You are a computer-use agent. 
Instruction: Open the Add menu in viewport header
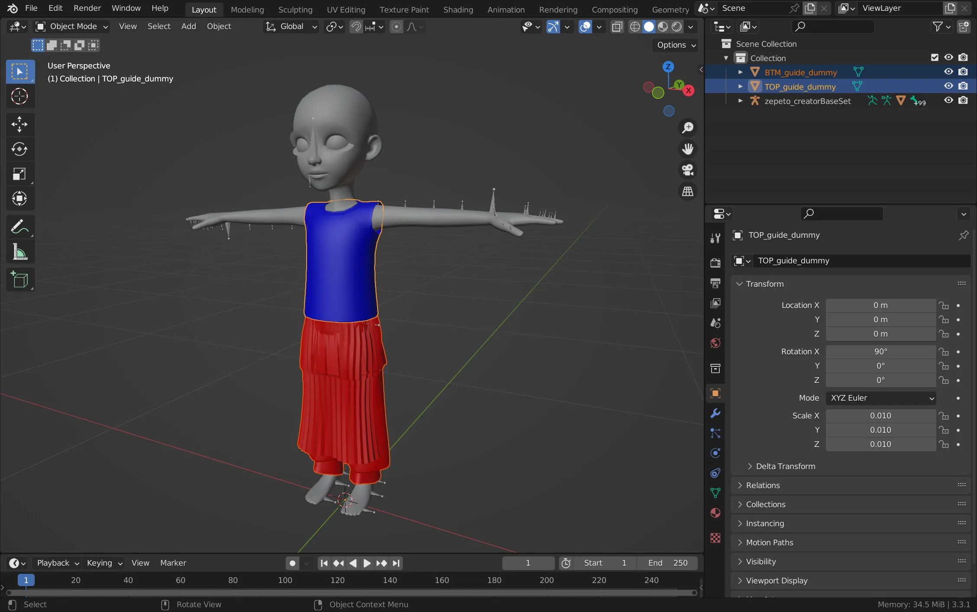point(188,26)
